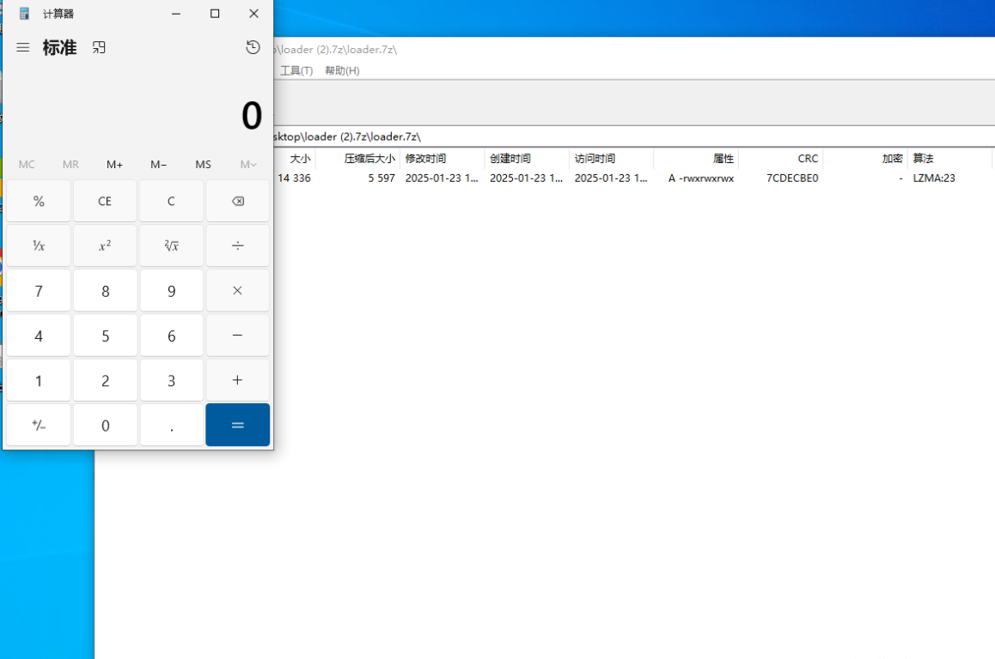Viewport: 995px width, 659px height.
Task: Select the packed size cell 5 597
Action: 382,178
